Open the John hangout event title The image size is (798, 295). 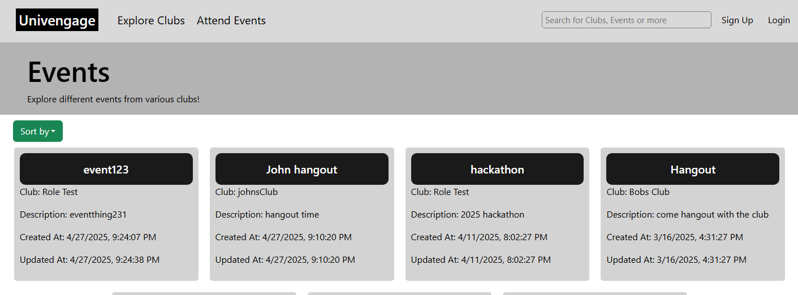[302, 169]
